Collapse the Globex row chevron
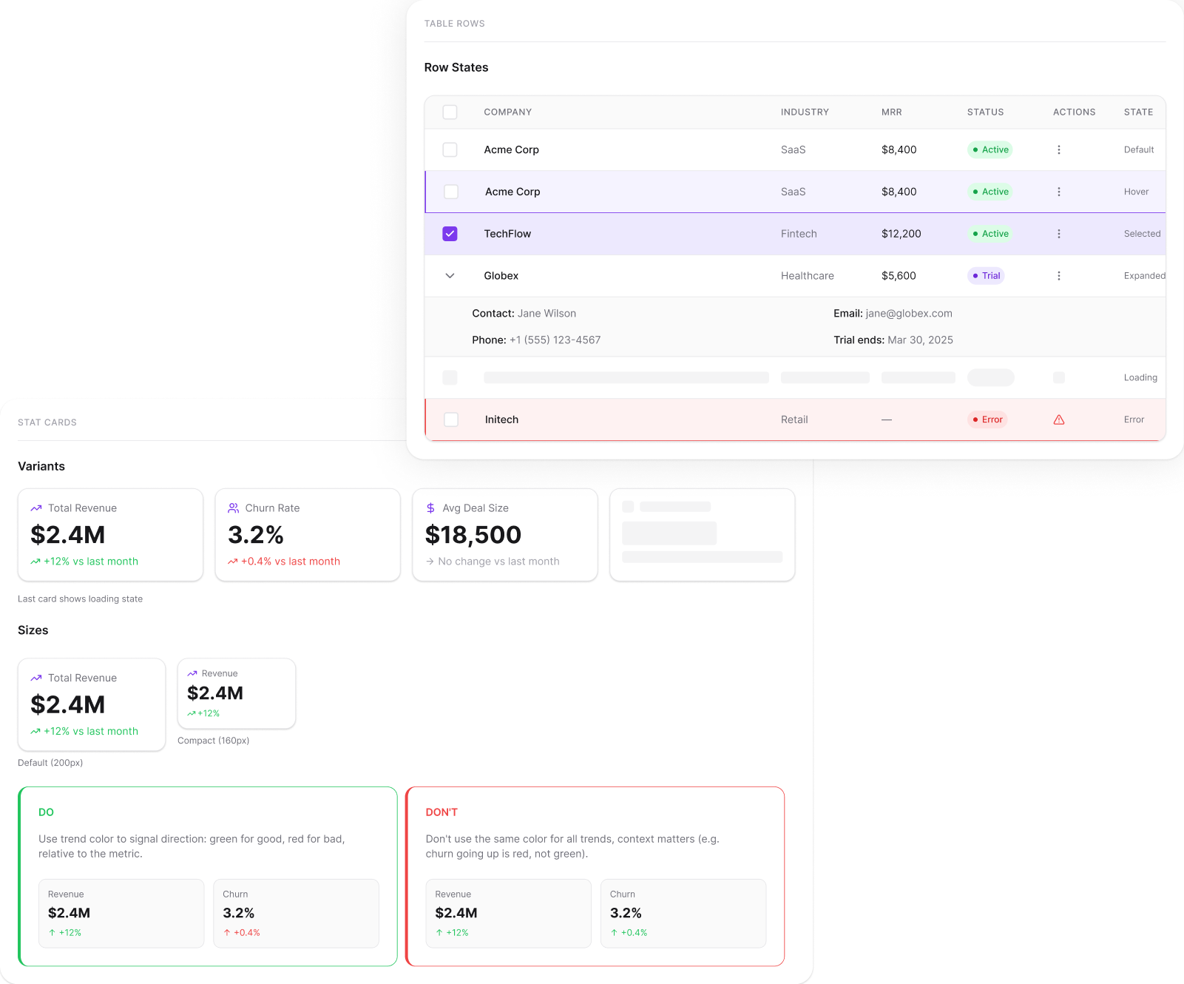1184x984 pixels. [x=450, y=276]
